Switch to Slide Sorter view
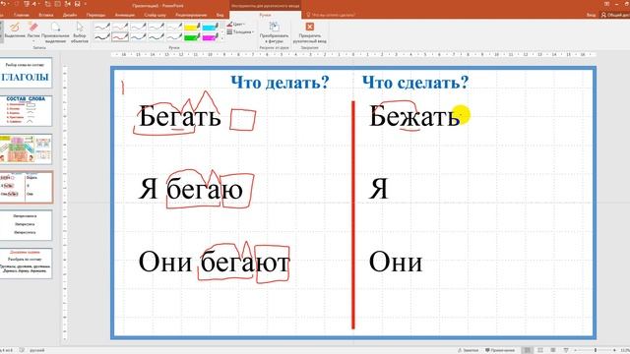 [540, 350]
